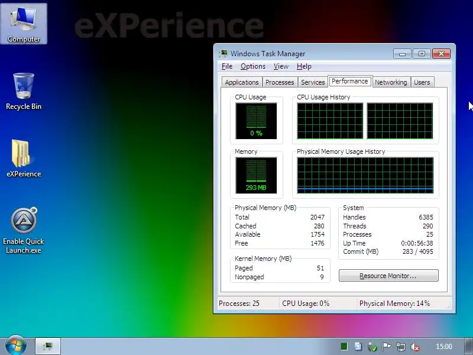
Task: Select the Performance tab
Action: (x=350, y=81)
